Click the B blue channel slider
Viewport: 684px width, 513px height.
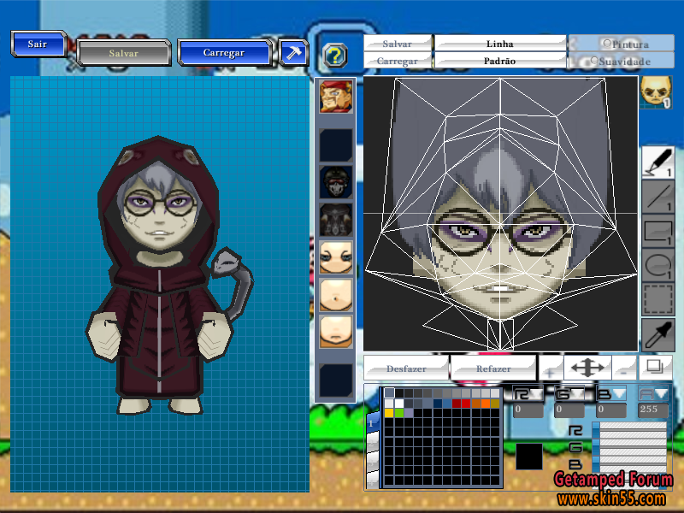630,463
